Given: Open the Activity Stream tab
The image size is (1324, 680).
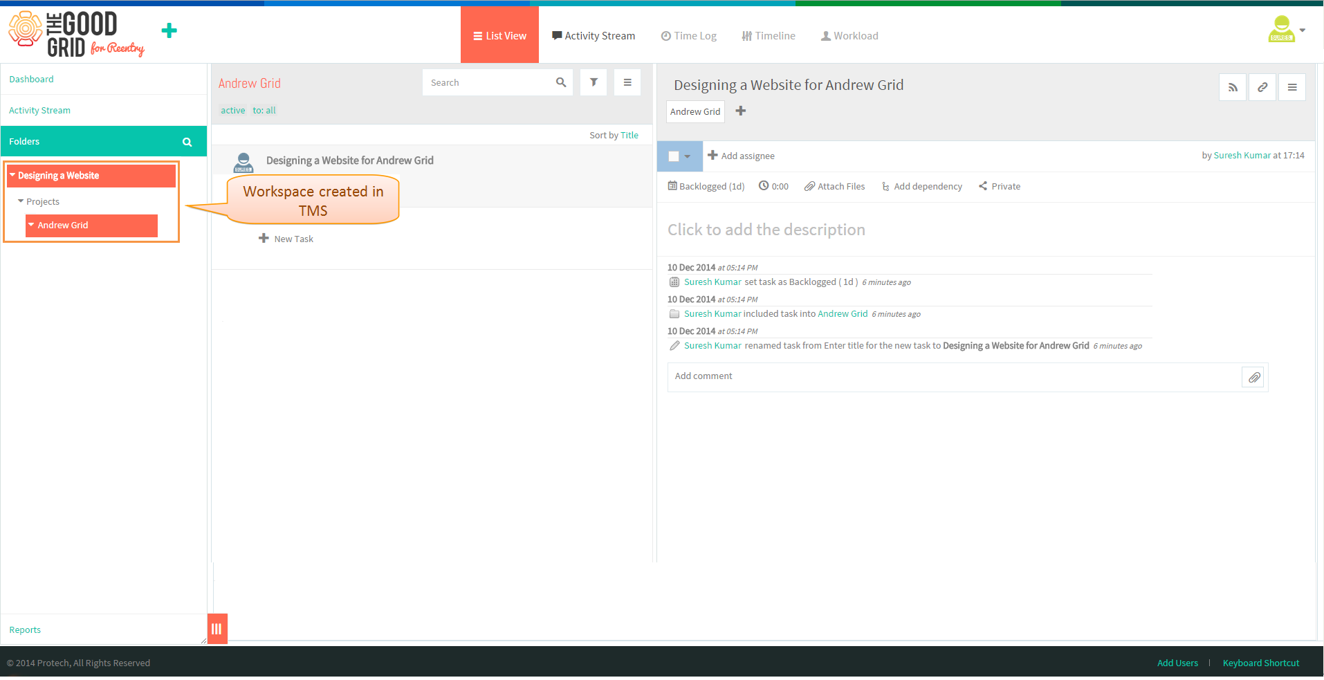Looking at the screenshot, I should (593, 36).
